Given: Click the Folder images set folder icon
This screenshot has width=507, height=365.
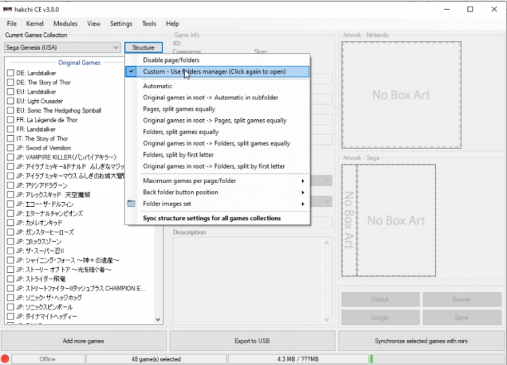Looking at the screenshot, I should tap(131, 204).
